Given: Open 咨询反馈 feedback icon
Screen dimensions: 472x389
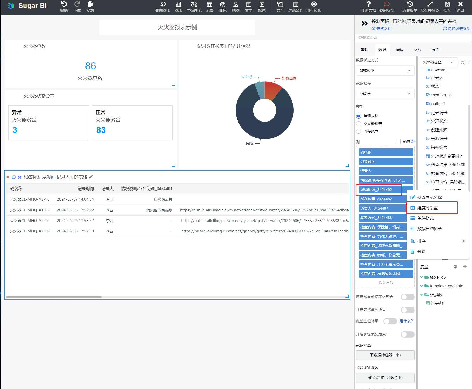Looking at the screenshot, I should tap(387, 6).
